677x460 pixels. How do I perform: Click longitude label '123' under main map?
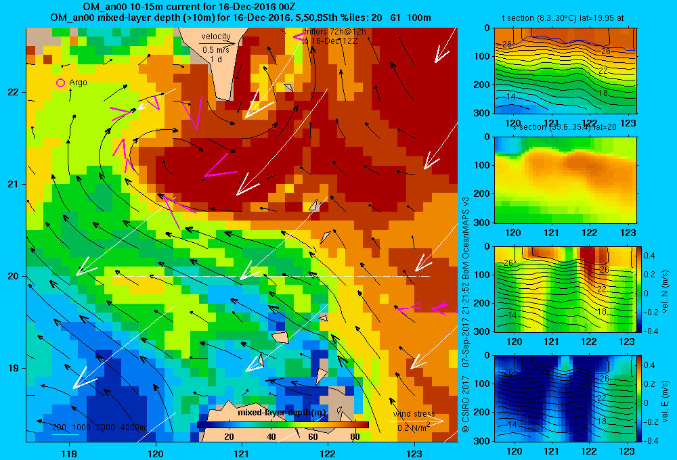(414, 453)
